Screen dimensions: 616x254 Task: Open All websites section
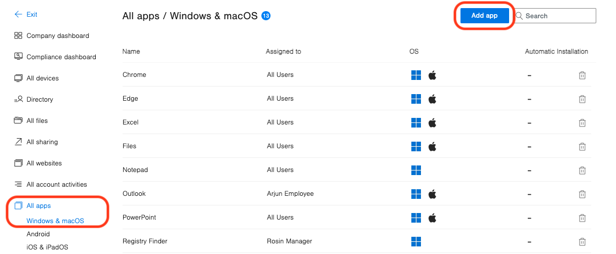coord(44,163)
